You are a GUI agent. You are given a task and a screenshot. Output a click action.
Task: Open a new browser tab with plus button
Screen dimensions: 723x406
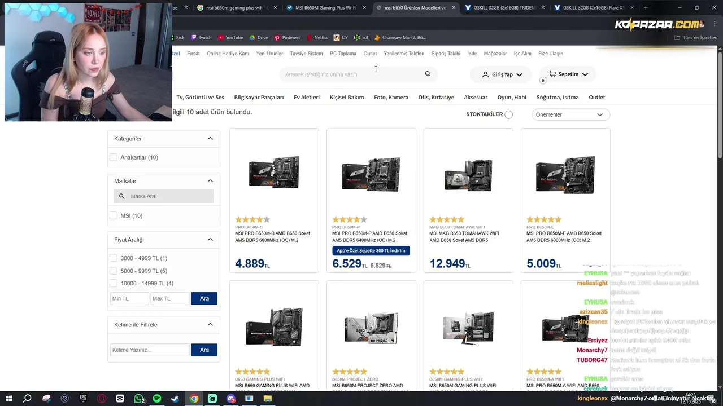646,7
